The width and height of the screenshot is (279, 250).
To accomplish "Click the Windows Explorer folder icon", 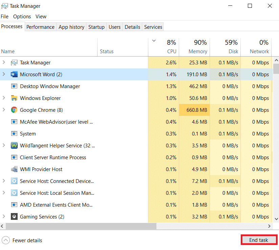I will pos(14,98).
